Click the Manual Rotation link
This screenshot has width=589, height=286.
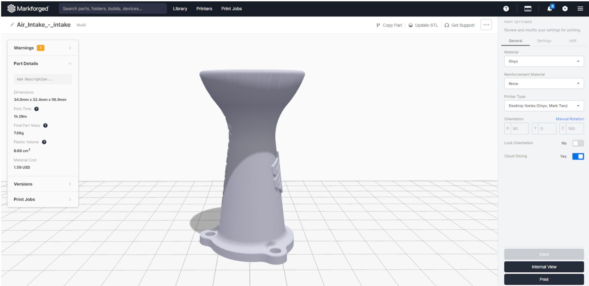click(x=569, y=119)
